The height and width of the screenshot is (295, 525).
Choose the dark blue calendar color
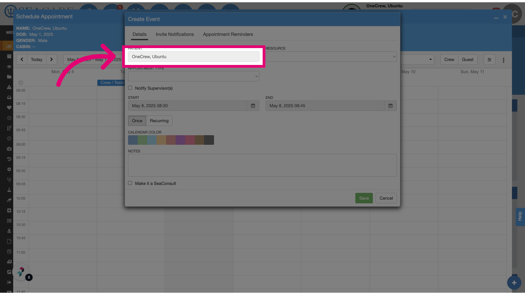(133, 140)
